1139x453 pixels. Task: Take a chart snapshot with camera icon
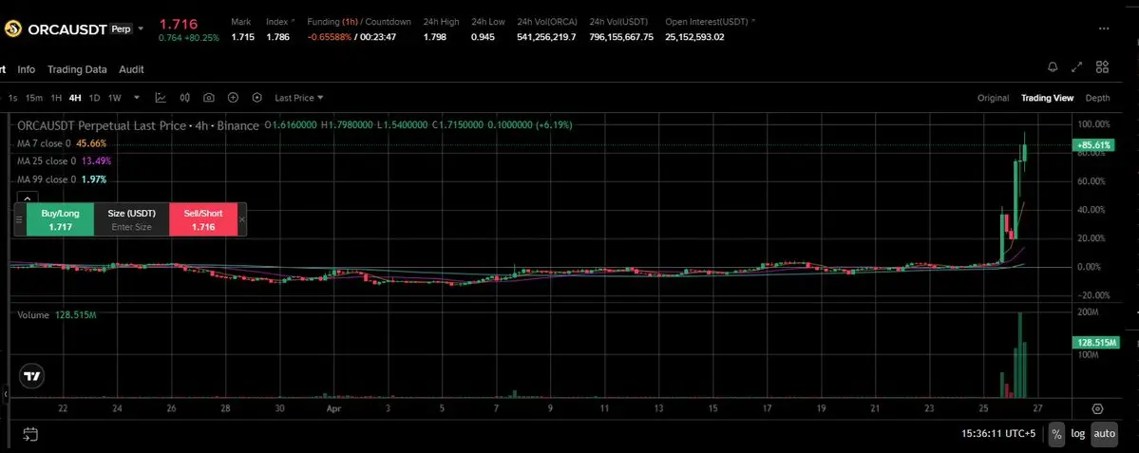point(208,97)
